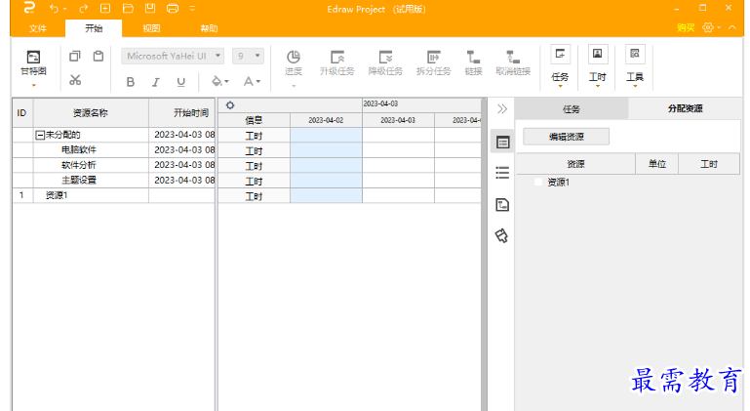The image size is (750, 411).
Task: Click the 进度 progress pie icon
Action: 294,57
